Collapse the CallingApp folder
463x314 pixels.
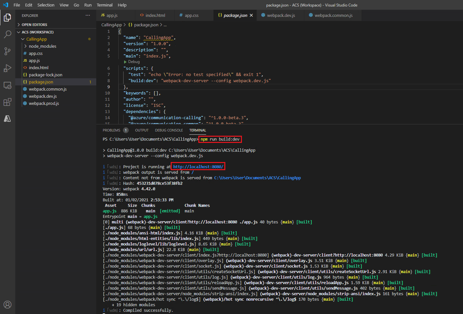tap(36, 39)
